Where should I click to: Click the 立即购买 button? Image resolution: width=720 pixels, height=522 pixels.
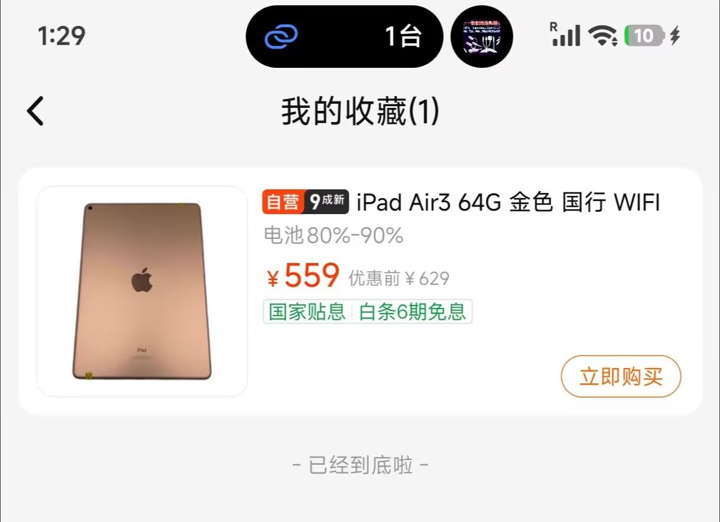tap(621, 376)
